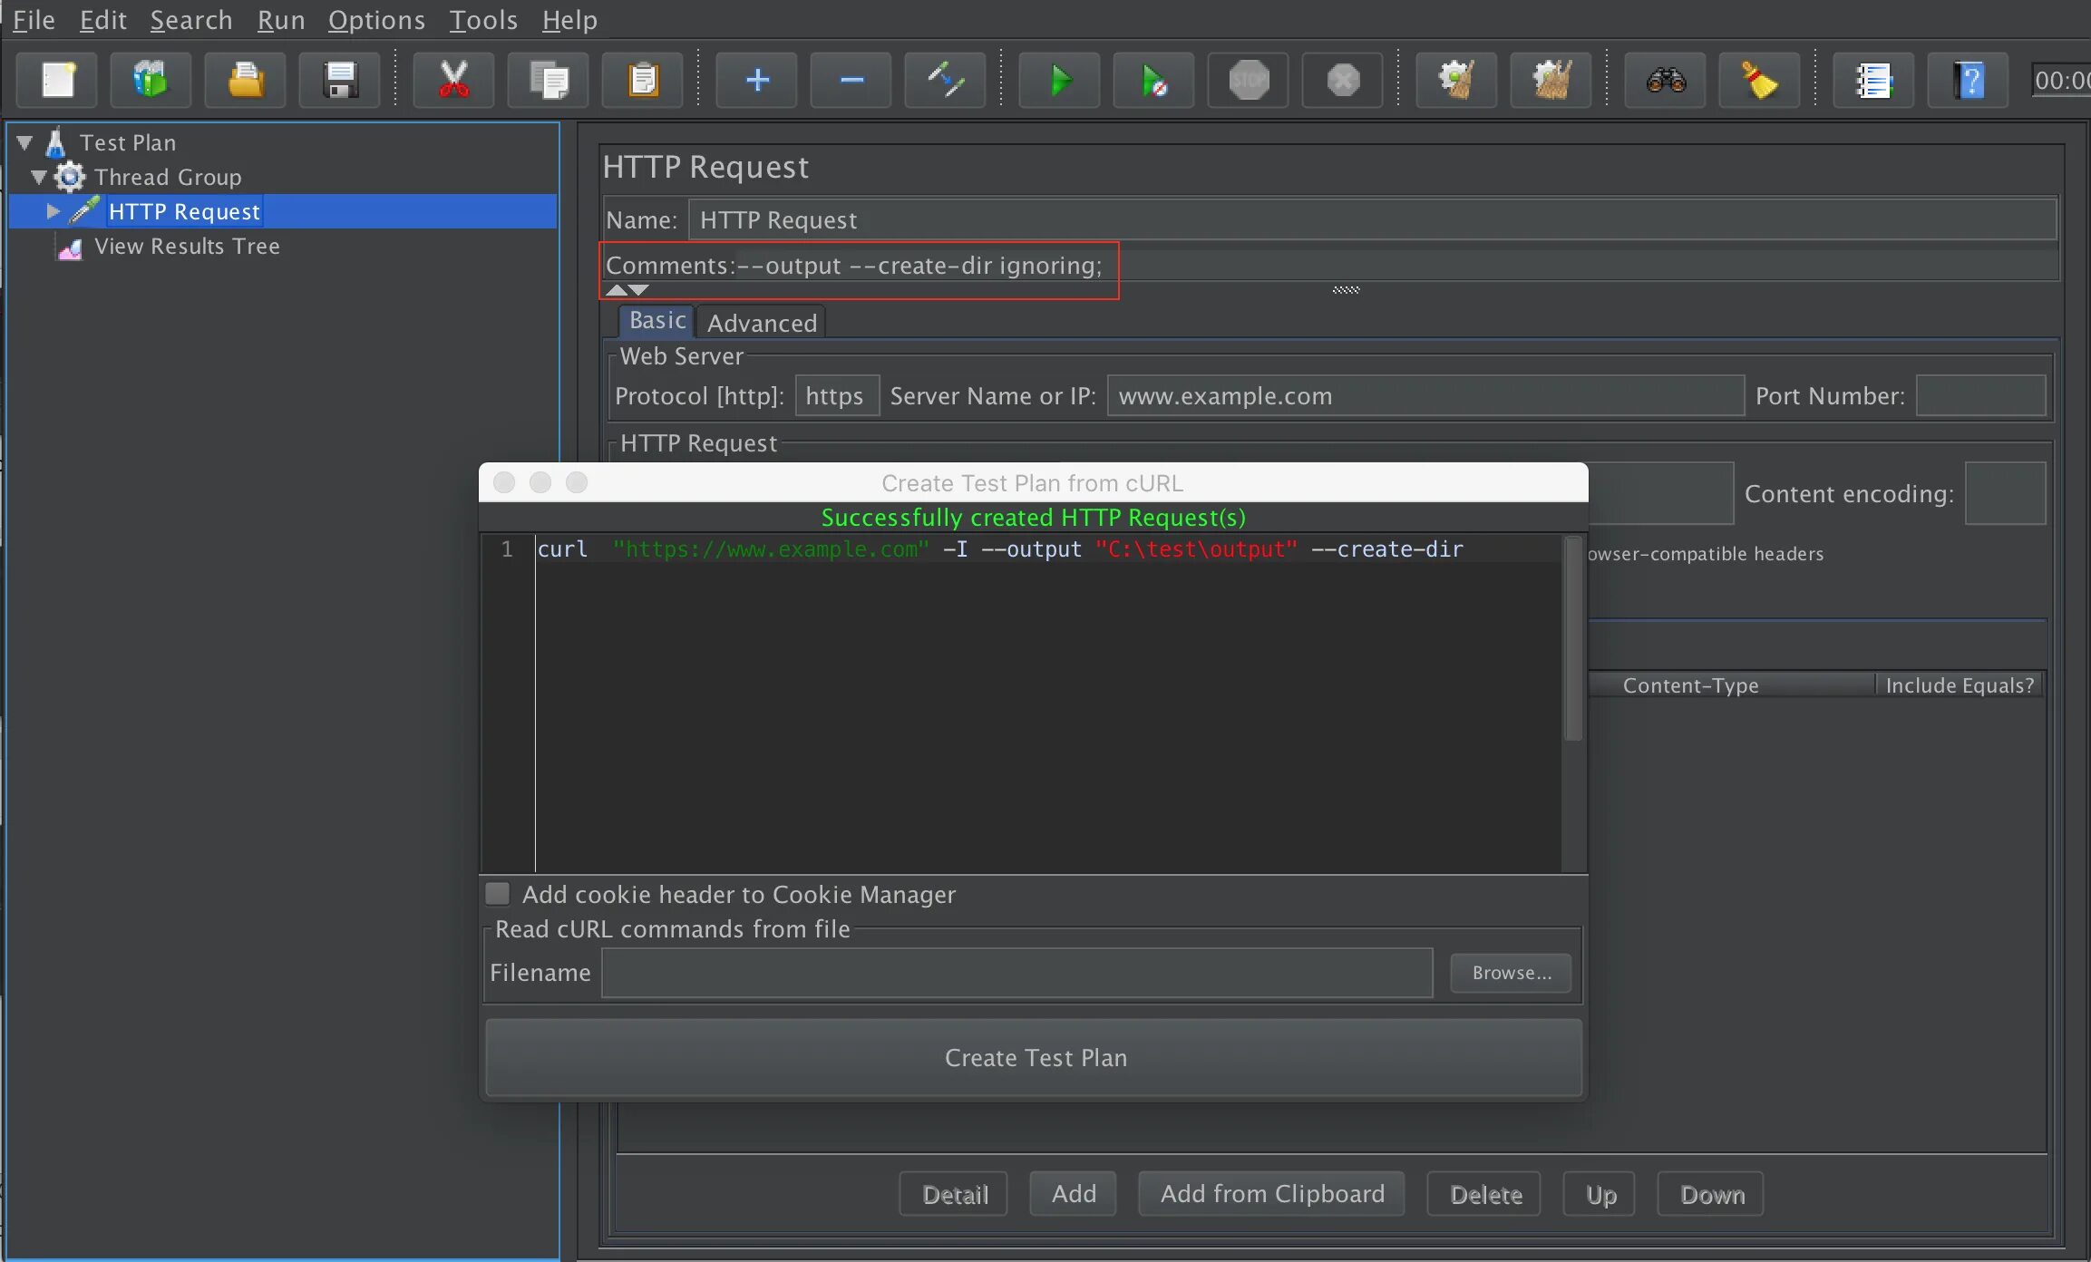Click the Create Test Plan button
This screenshot has width=2091, height=1262.
pos(1036,1057)
